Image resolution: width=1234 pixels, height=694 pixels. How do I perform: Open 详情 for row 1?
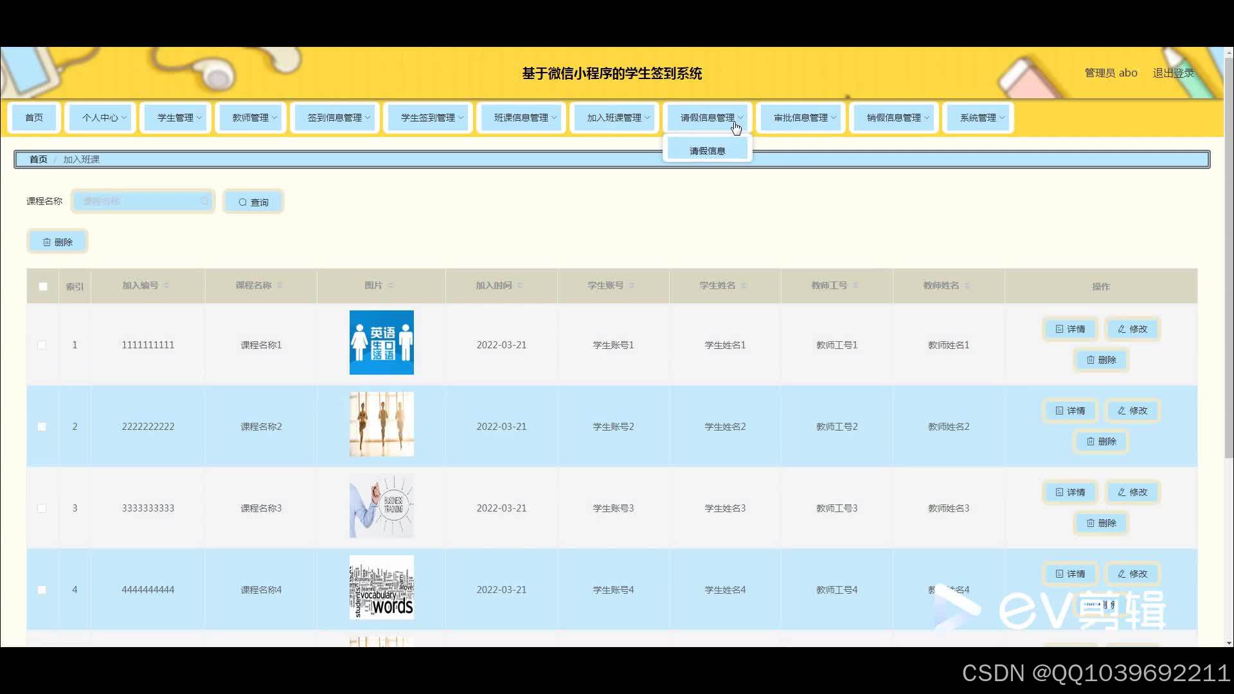(1070, 329)
